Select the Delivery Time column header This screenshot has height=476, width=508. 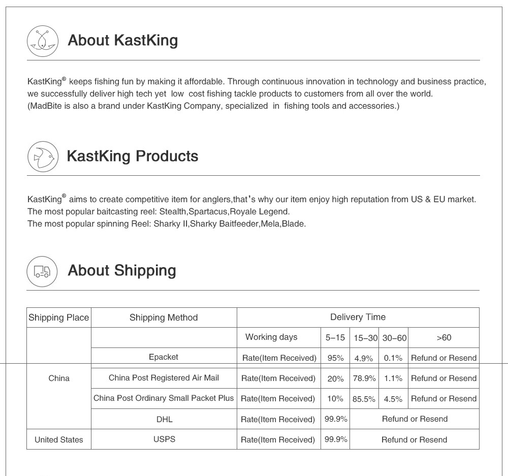[358, 317]
